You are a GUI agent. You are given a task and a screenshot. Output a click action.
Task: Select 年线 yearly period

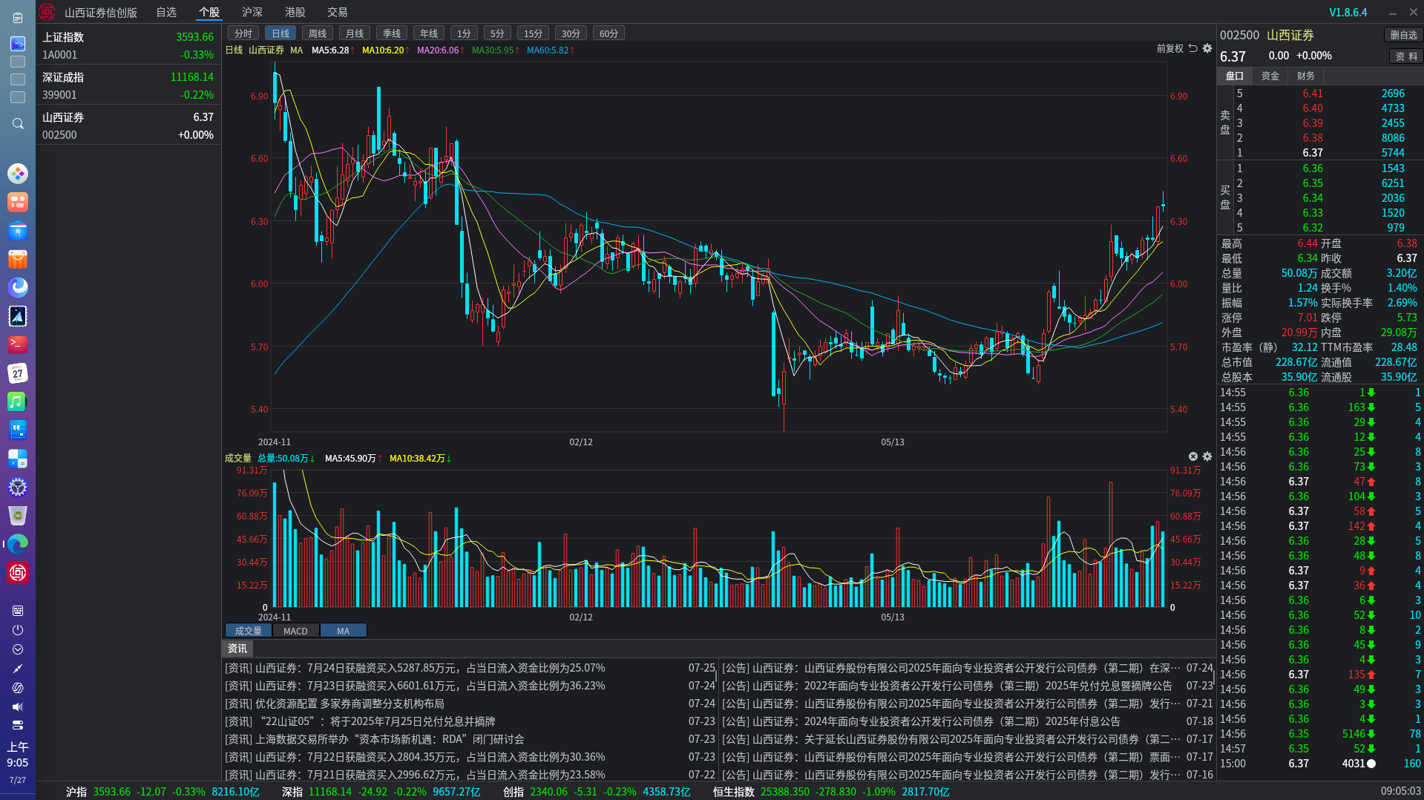429,33
